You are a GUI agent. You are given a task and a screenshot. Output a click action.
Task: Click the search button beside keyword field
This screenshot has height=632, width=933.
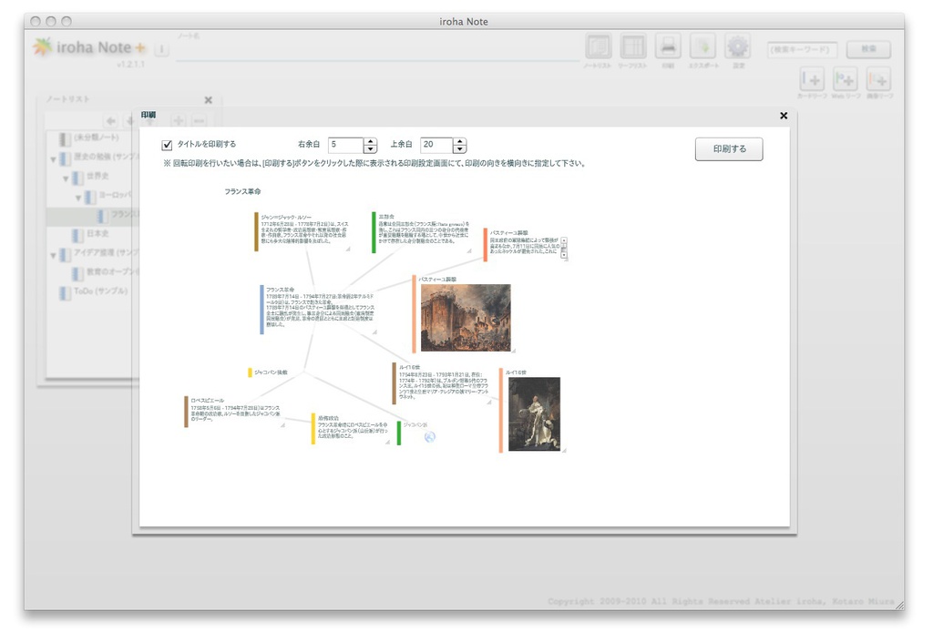coord(868,49)
